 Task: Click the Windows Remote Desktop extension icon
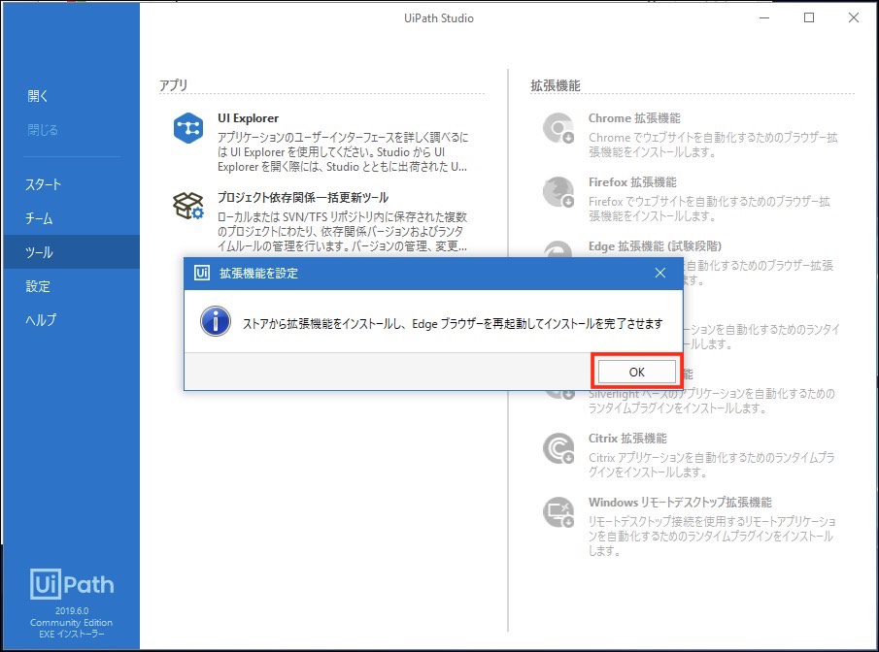(558, 511)
